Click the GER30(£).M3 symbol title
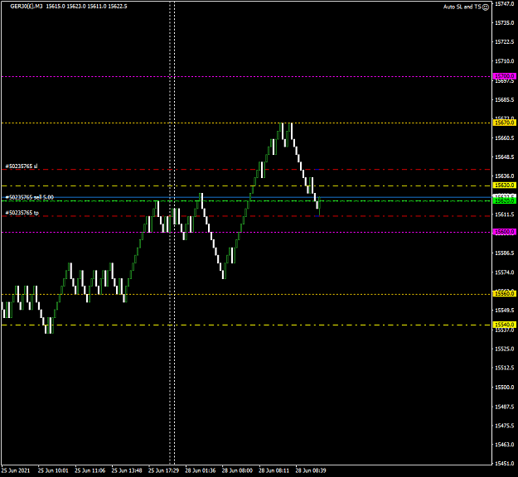The width and height of the screenshot is (518, 477). [27, 6]
